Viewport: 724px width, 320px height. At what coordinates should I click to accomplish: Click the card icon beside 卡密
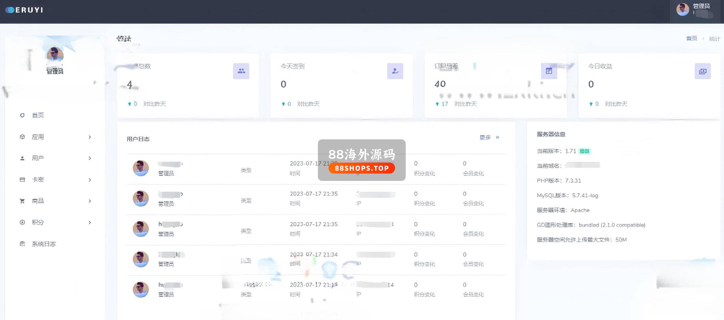point(22,180)
